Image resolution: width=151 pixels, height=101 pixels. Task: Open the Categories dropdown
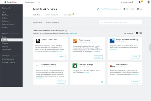38,22
